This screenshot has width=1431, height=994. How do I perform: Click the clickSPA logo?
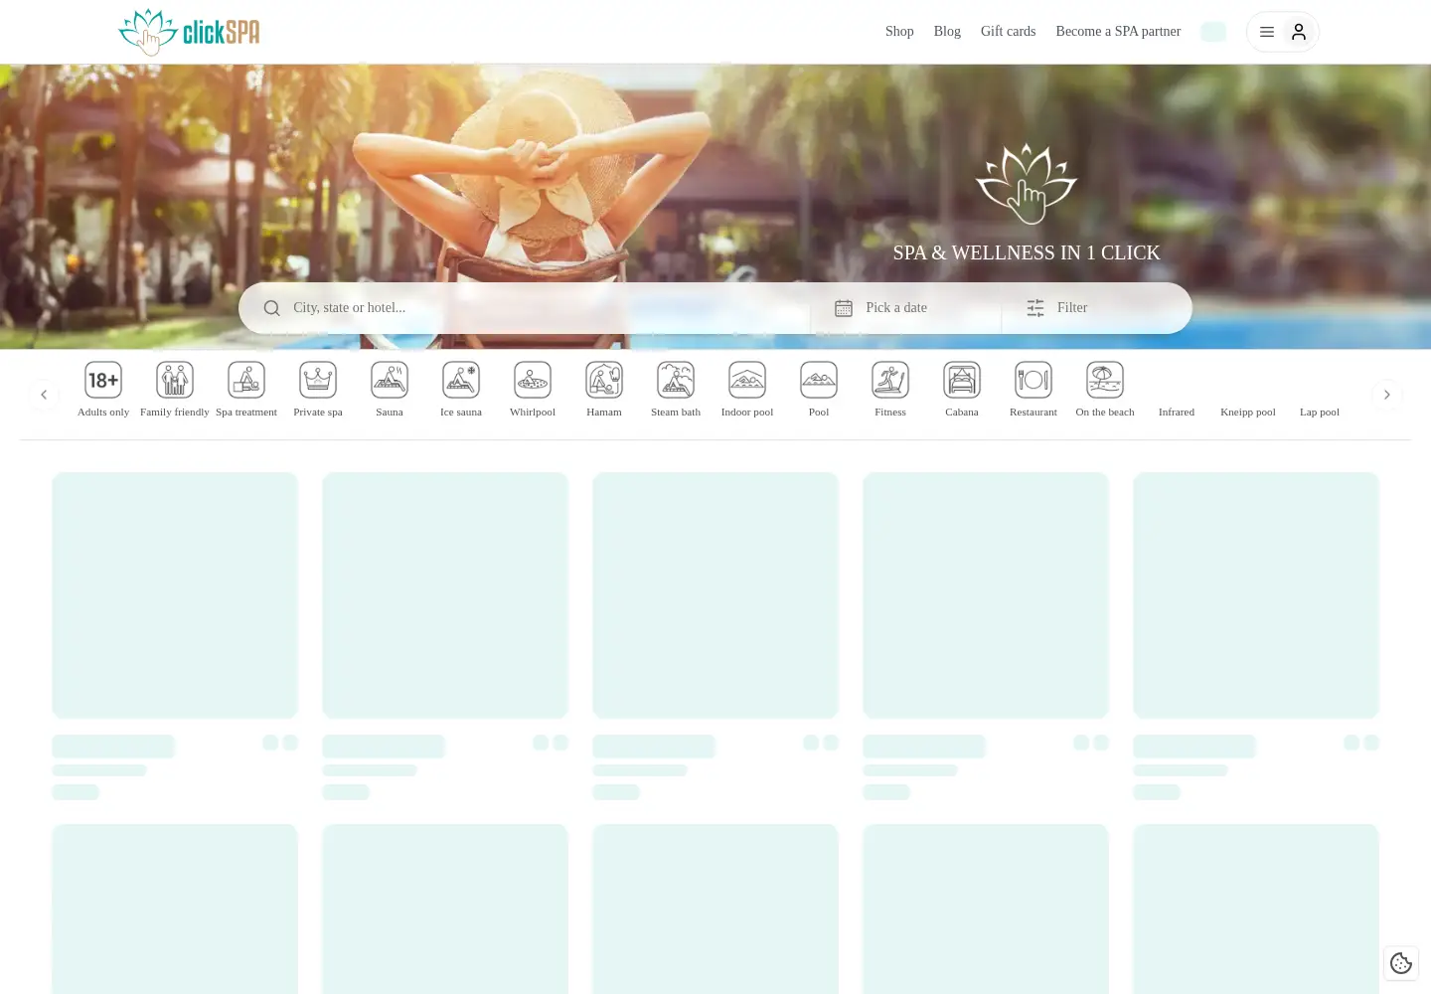click(189, 32)
